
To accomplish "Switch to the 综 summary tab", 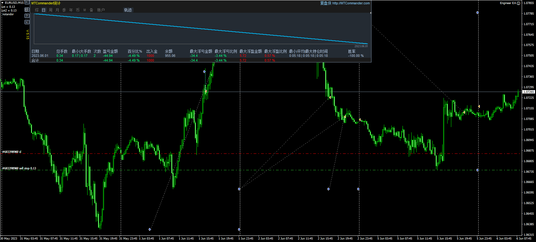I will 37,10.
